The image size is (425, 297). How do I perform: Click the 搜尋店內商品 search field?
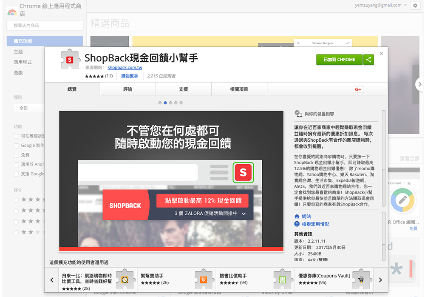coord(45,26)
